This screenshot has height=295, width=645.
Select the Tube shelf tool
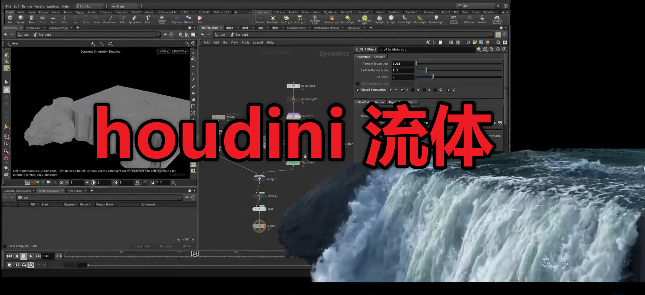31,19
